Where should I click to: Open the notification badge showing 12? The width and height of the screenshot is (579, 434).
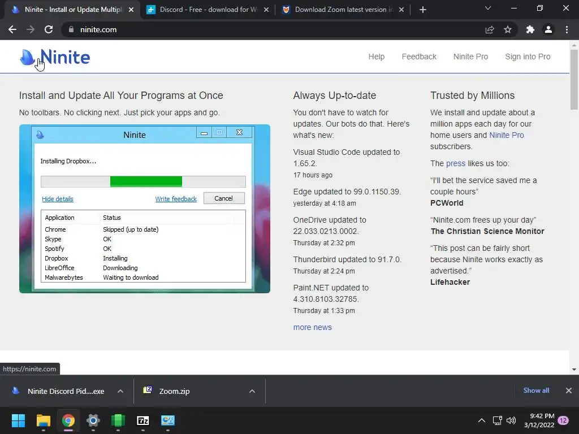[x=564, y=420]
